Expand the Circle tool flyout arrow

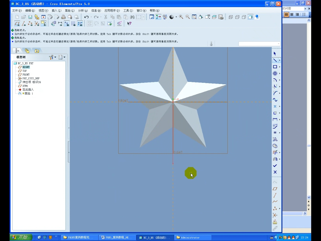[x=280, y=73]
